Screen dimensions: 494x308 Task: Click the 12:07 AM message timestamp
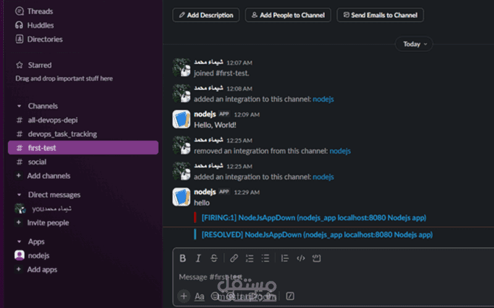click(x=240, y=63)
